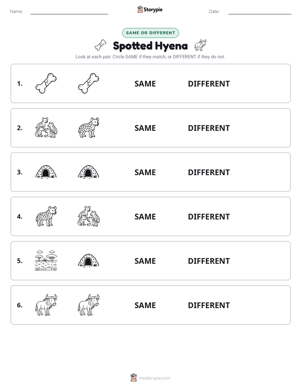This screenshot has width=301, height=390.
Task: Click the SAME OR DIFFERENT badge
Action: [150, 33]
